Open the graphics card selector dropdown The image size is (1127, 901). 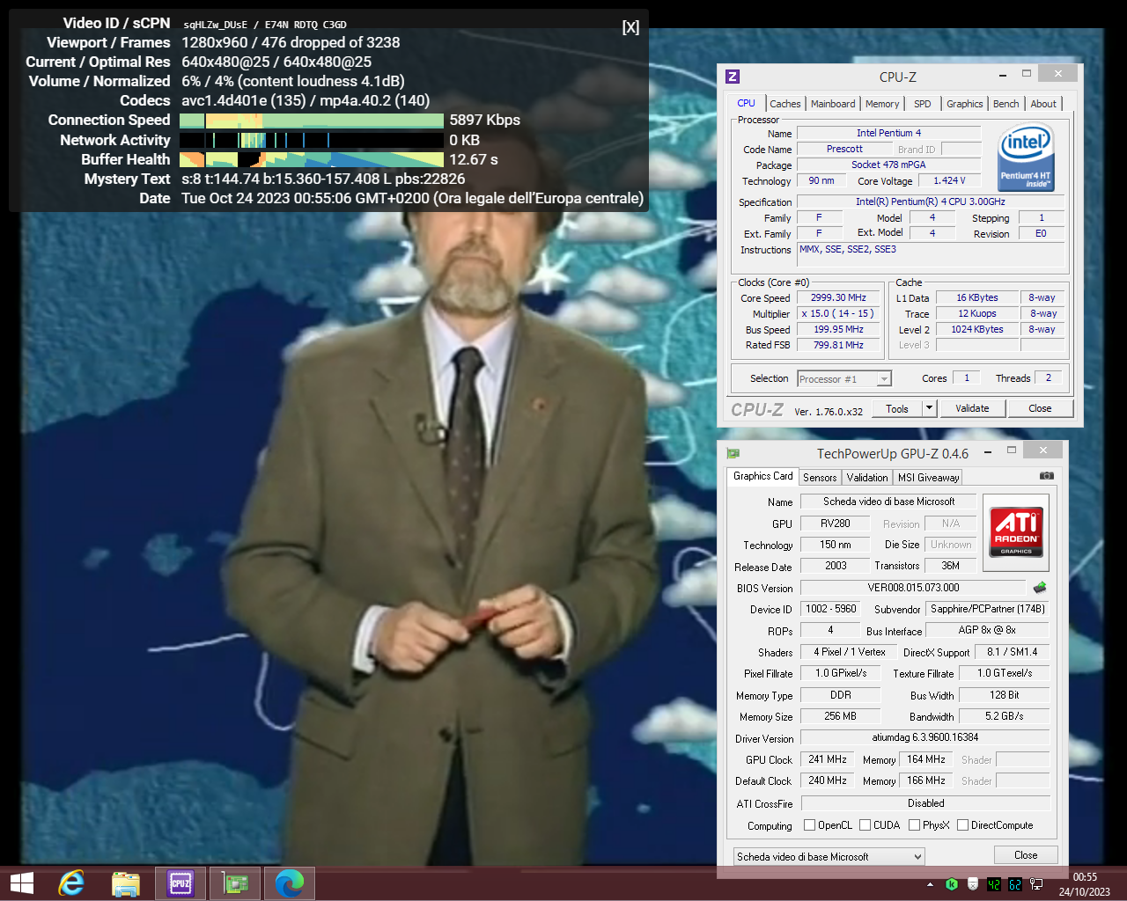pos(829,856)
